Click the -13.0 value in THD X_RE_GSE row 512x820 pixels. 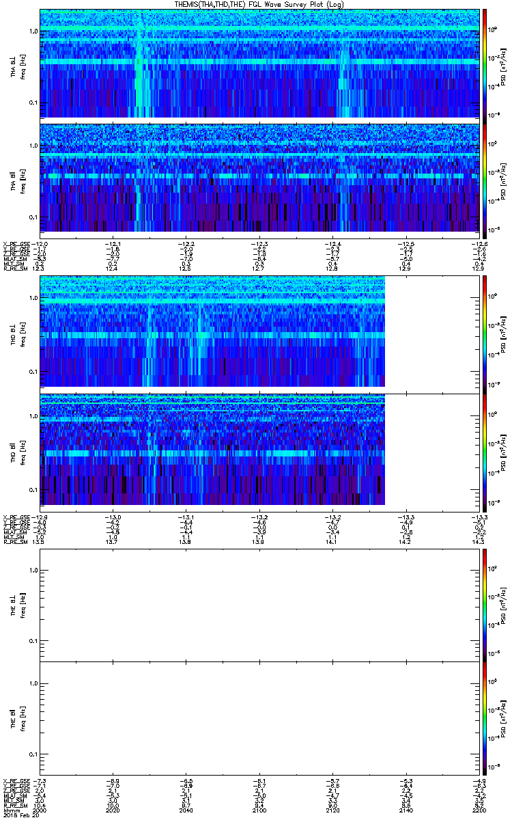(113, 517)
